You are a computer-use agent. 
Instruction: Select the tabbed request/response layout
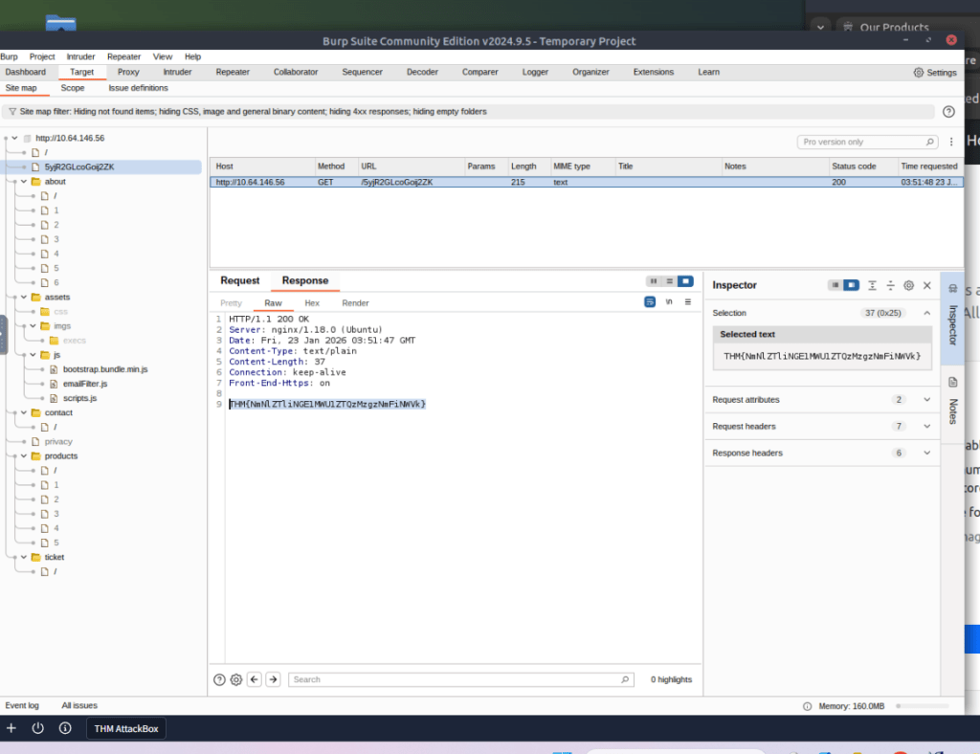coord(685,281)
